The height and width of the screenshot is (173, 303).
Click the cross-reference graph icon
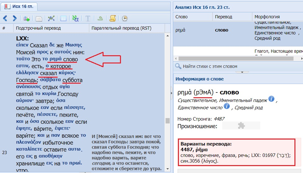point(51,18)
